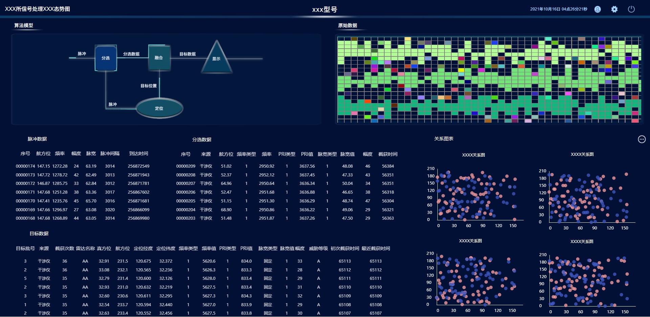The width and height of the screenshot is (650, 317).
Task: Select the 算法模型 section header
Action: (x=24, y=25)
